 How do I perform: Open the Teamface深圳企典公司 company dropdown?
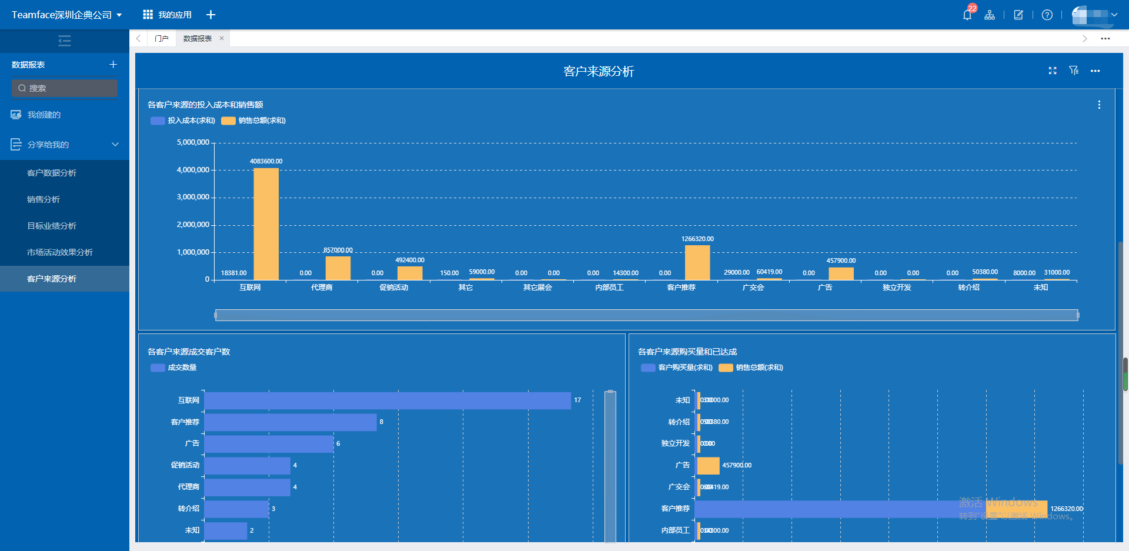pyautogui.click(x=66, y=15)
